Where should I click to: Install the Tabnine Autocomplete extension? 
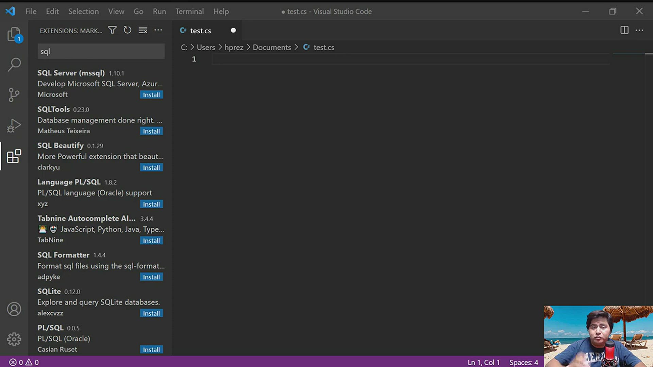(151, 241)
